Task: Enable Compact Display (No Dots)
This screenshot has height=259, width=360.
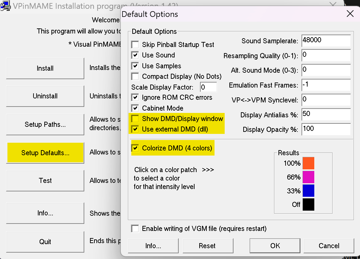Action: pyautogui.click(x=135, y=76)
